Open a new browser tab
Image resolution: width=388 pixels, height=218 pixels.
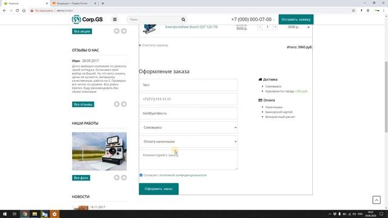pos(102,4)
